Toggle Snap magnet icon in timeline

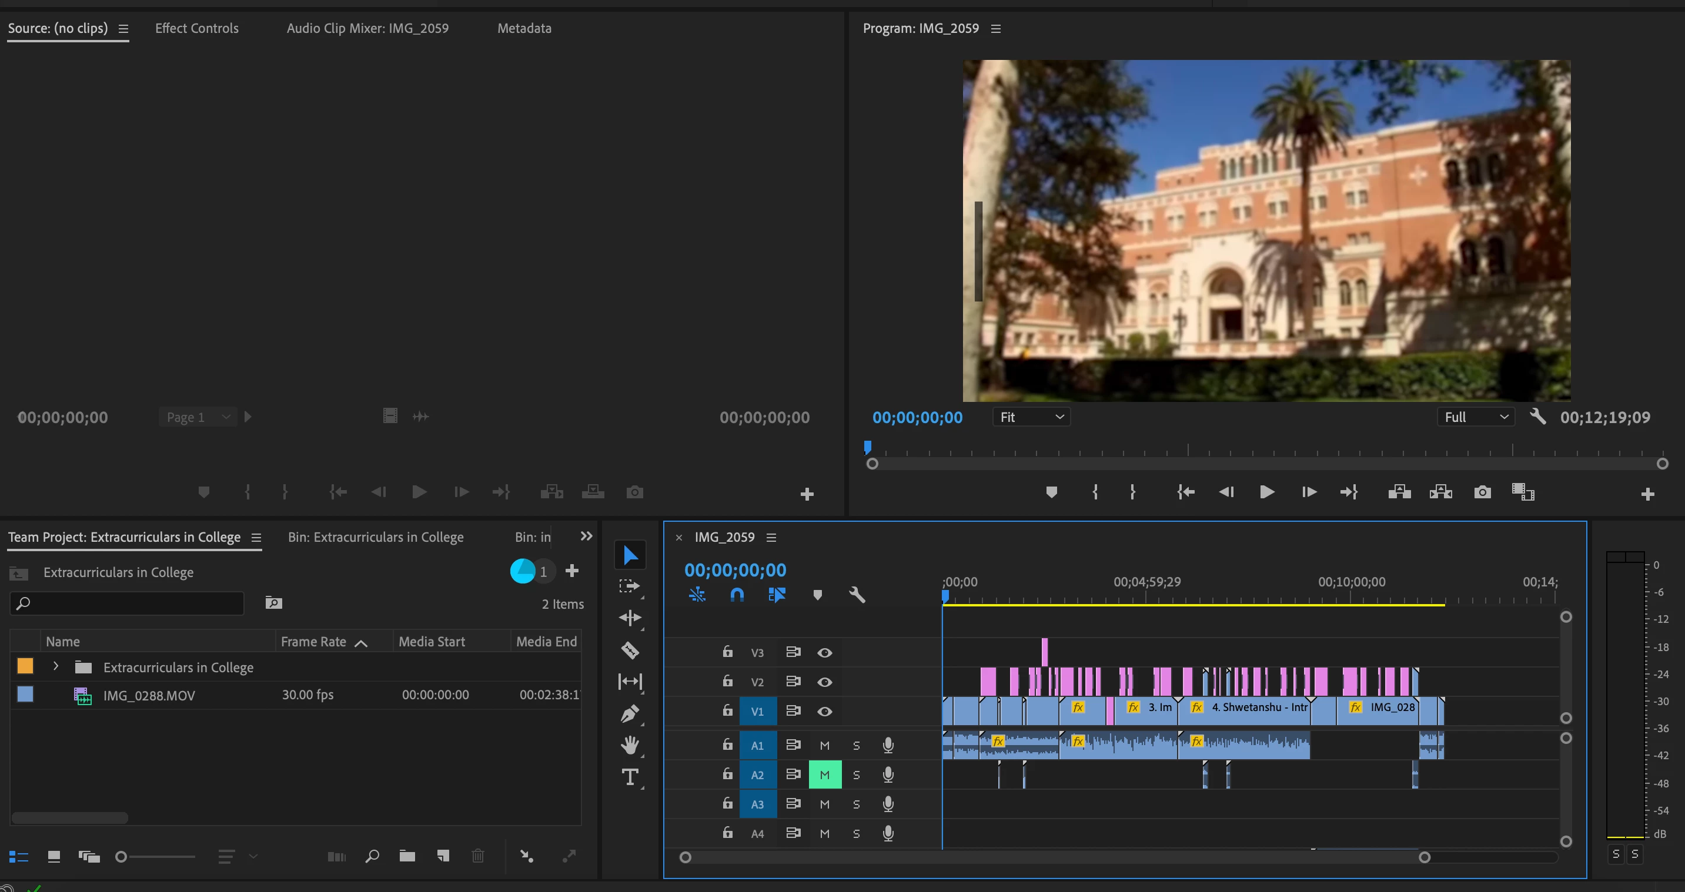pyautogui.click(x=737, y=595)
